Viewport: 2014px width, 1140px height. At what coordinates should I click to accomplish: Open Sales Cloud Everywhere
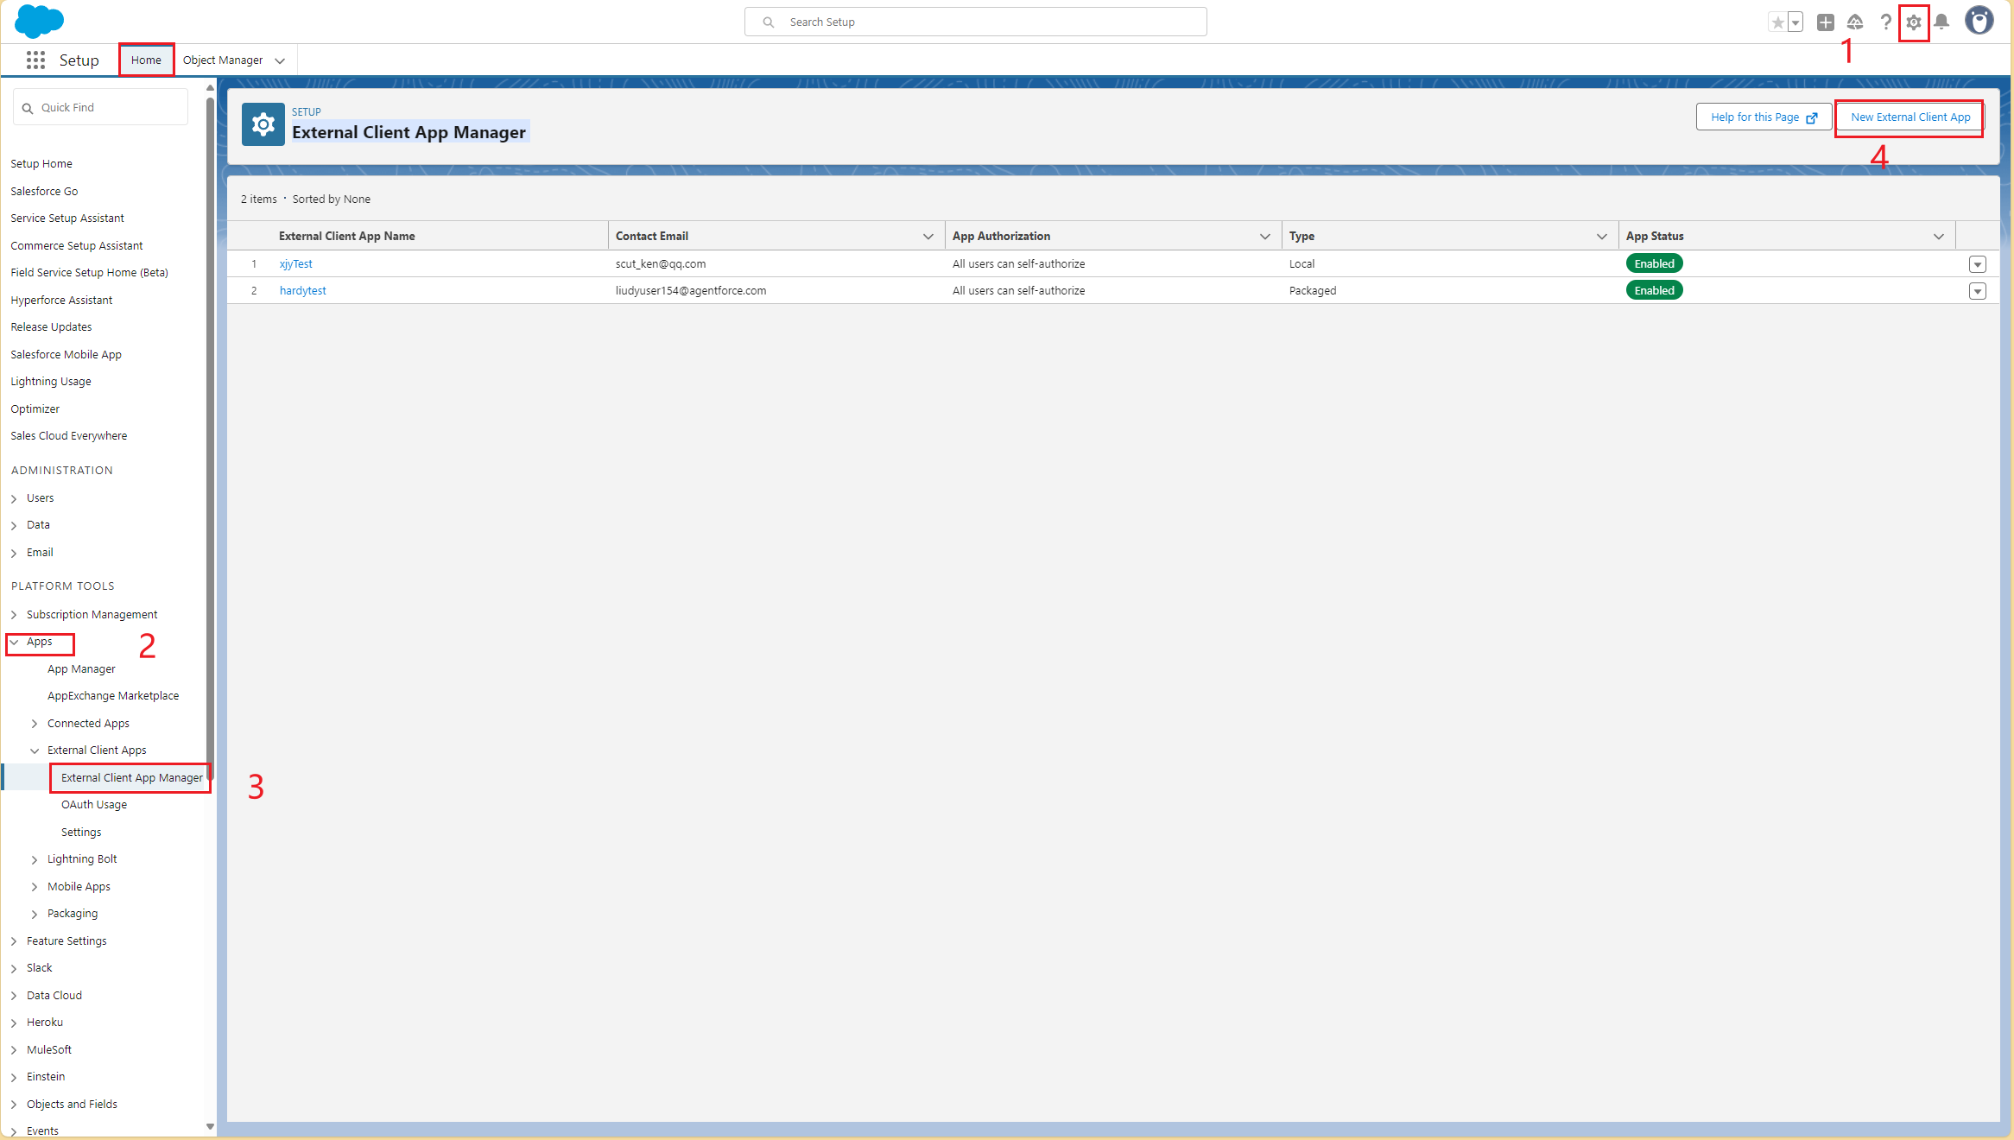coord(69,435)
